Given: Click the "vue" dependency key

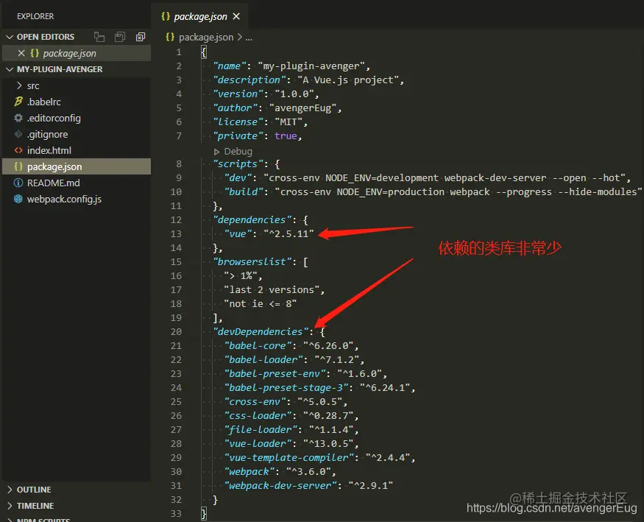Looking at the screenshot, I should tap(238, 233).
